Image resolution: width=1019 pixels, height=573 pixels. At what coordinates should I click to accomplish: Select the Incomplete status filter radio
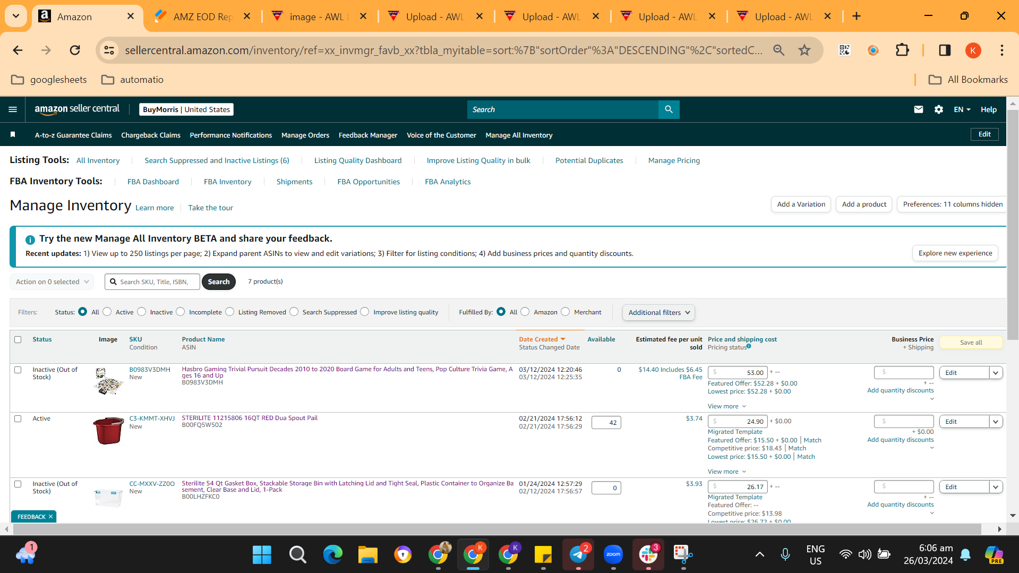(181, 312)
